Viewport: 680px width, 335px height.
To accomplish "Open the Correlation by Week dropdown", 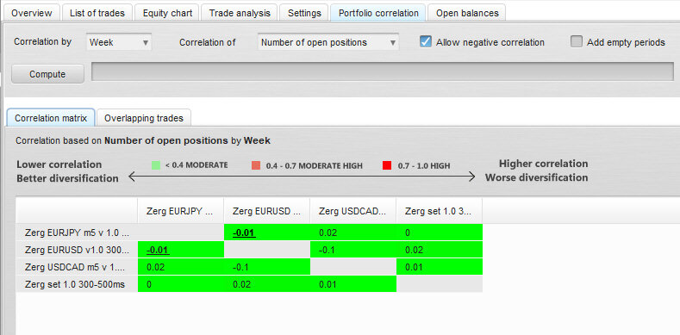I will coord(119,42).
